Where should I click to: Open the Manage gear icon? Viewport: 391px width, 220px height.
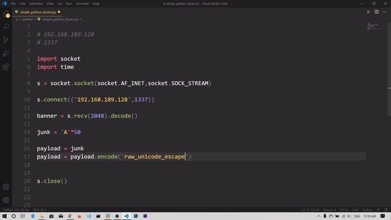point(6,200)
